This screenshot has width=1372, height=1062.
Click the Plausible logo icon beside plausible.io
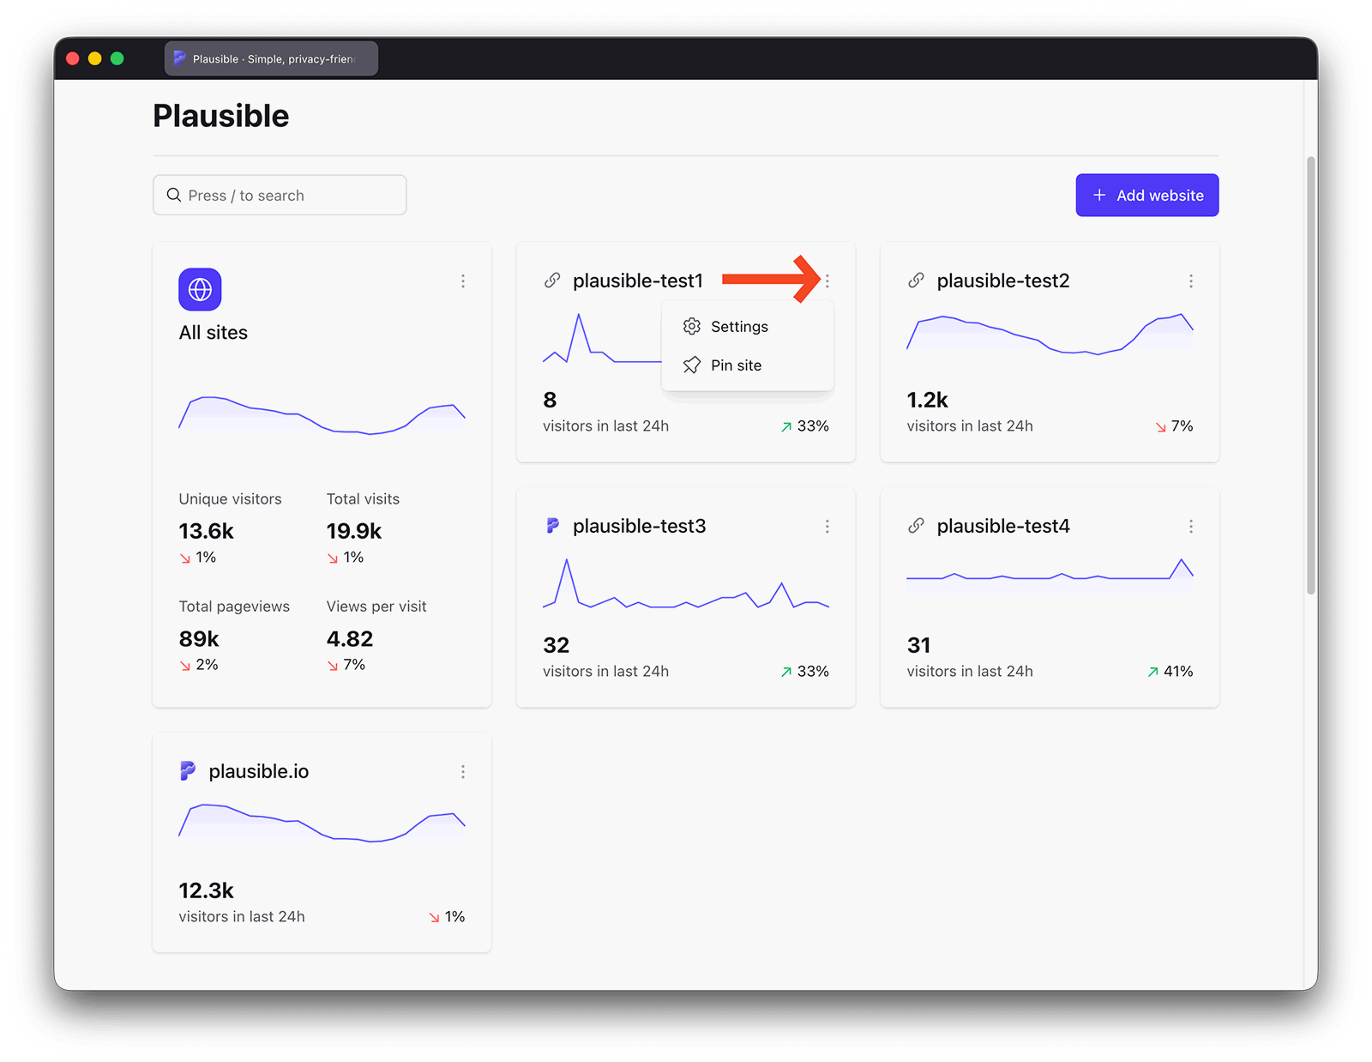[x=188, y=770]
